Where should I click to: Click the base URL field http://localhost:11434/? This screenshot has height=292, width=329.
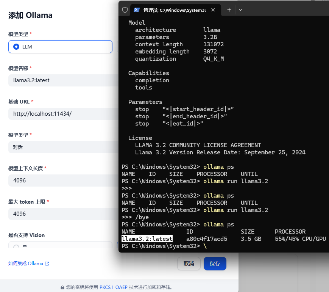coord(63,114)
